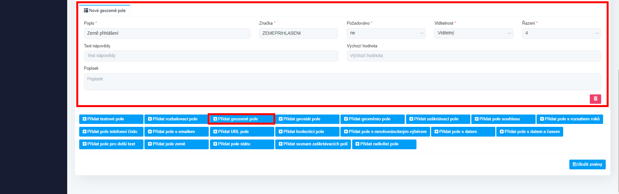This screenshot has width=619, height=194.
Task: Click Přidat geostát pole button
Action: tap(307, 119)
